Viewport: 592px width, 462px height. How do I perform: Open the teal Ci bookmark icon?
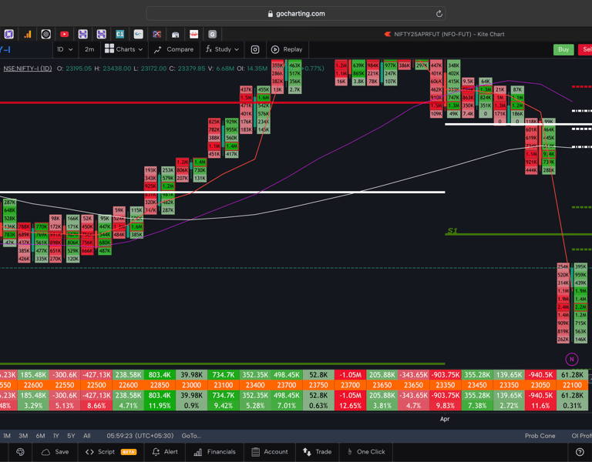120,35
